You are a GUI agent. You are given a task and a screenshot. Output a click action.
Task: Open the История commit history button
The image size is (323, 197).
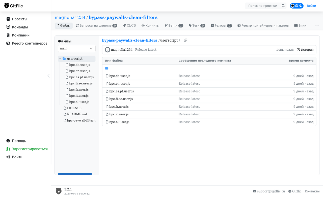tap(305, 50)
